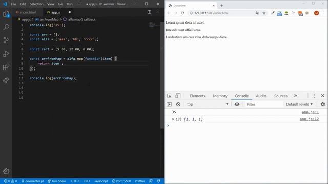The image size is (328, 184).
Task: Toggle the DevTools device toolbar
Action: click(178, 96)
